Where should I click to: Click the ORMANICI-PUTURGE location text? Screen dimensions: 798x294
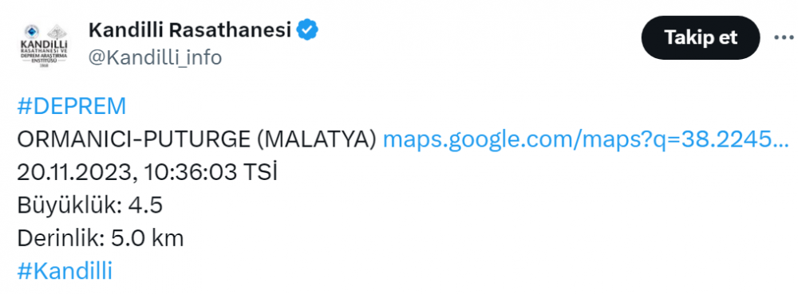134,140
